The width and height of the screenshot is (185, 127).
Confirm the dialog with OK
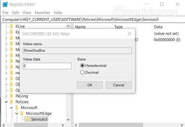click(x=90, y=85)
